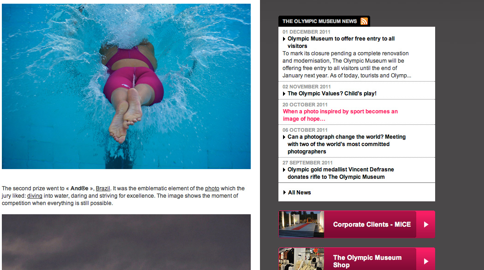Screen dimensions: 484x270
Task: Click triangle beside Can a photograph headline
Action: tap(284, 137)
